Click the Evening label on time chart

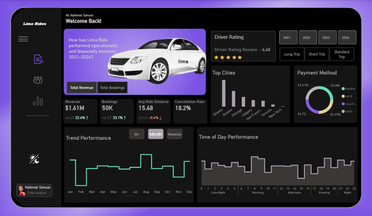pyautogui.click(x=324, y=193)
